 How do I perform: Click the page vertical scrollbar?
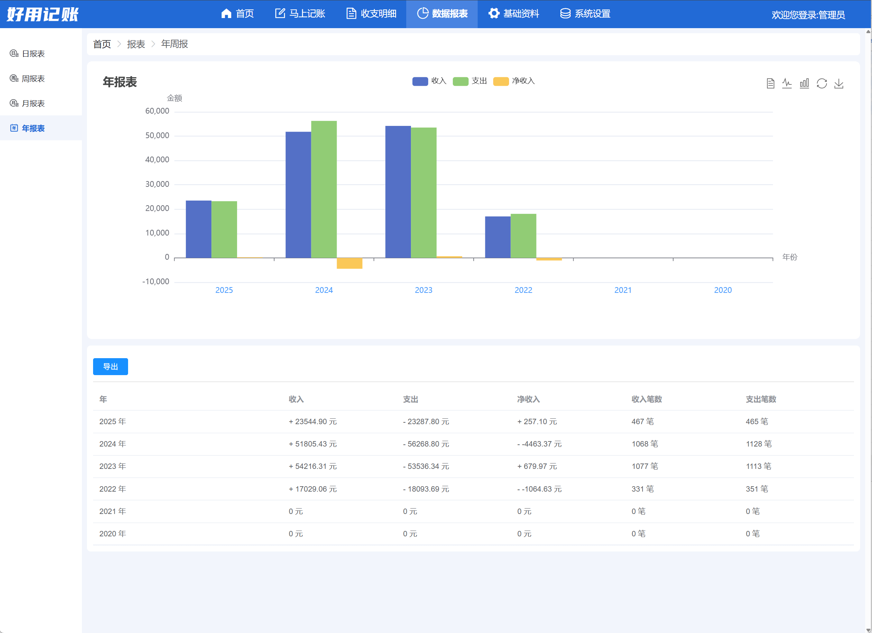(x=868, y=330)
